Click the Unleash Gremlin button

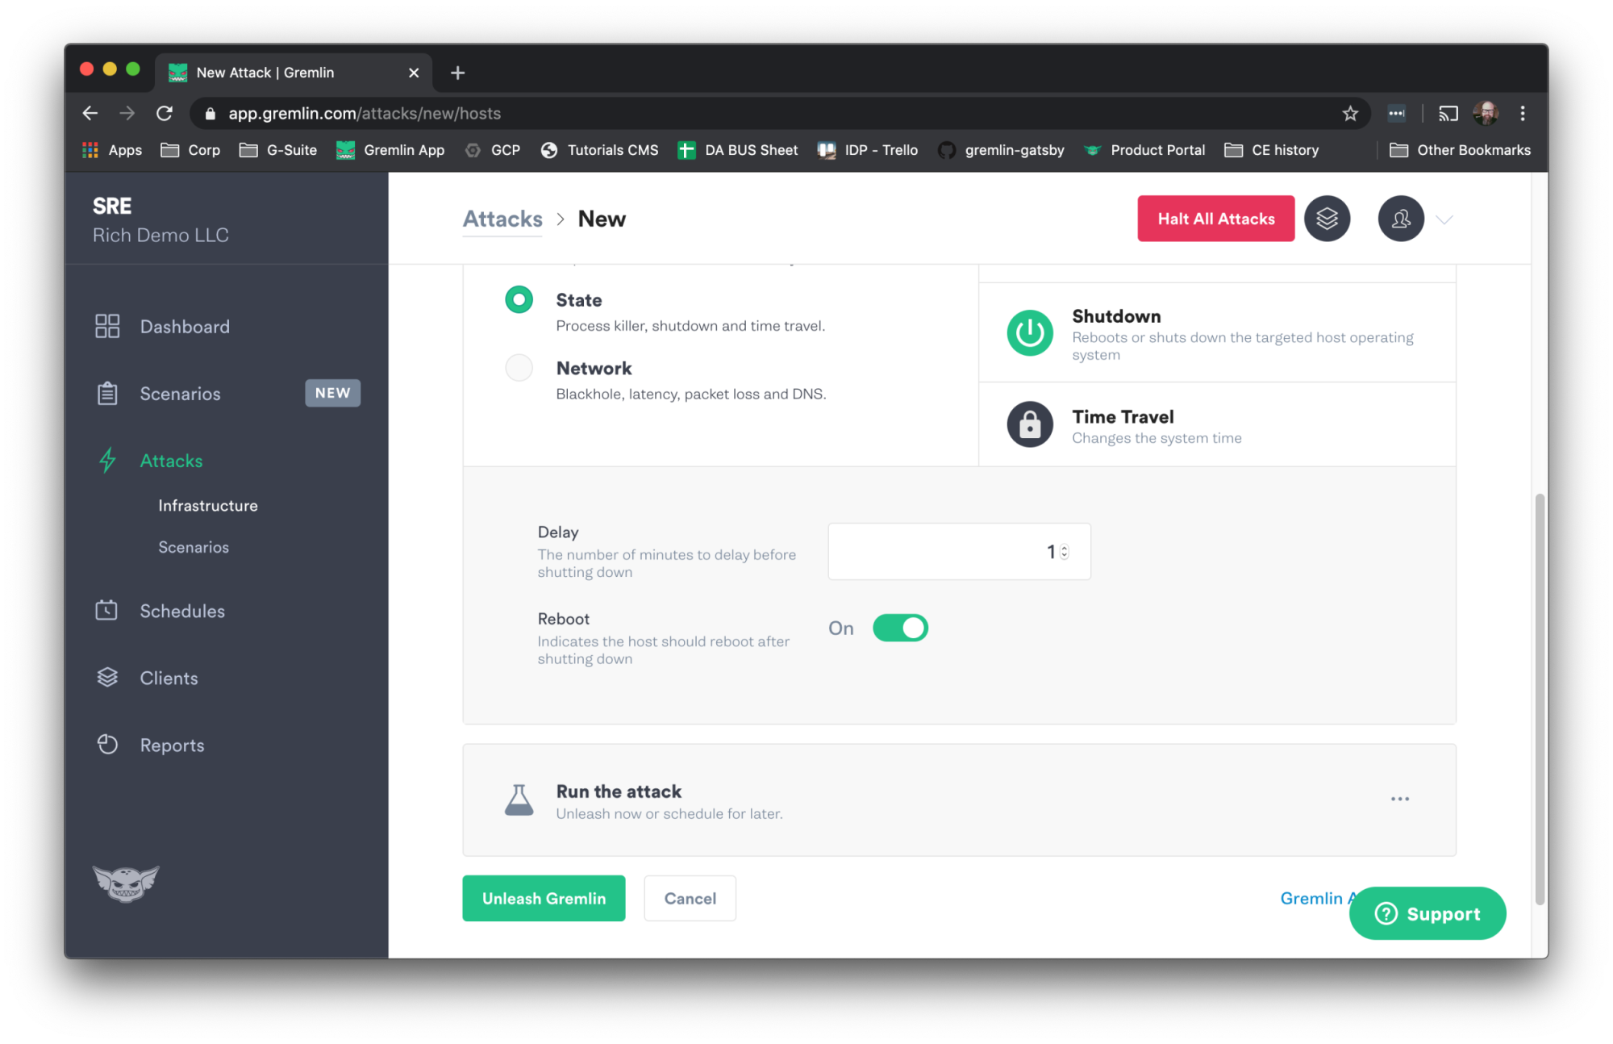click(544, 898)
